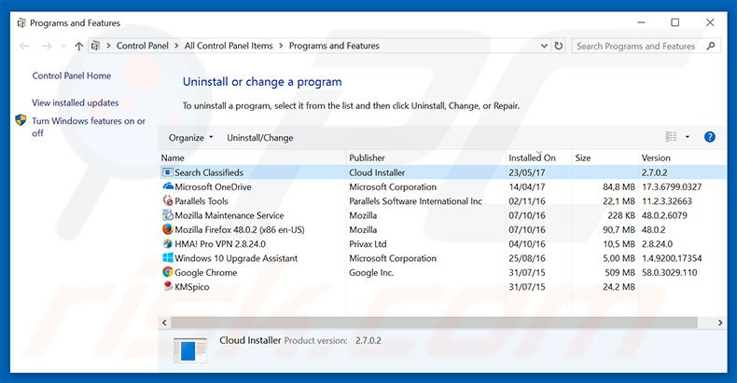Sort by Installed On column header
Viewport: 737px width, 383px height.
[539, 157]
